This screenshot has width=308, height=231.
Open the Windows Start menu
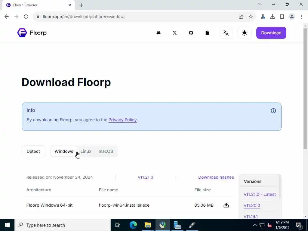(7, 225)
